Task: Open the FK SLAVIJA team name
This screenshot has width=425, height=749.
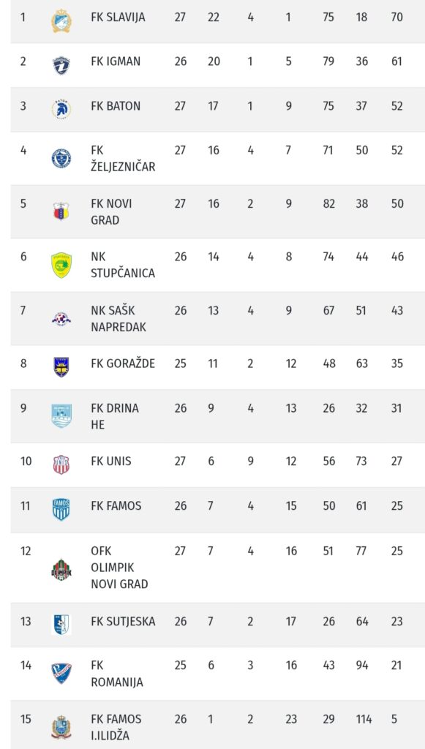Action: [x=118, y=18]
